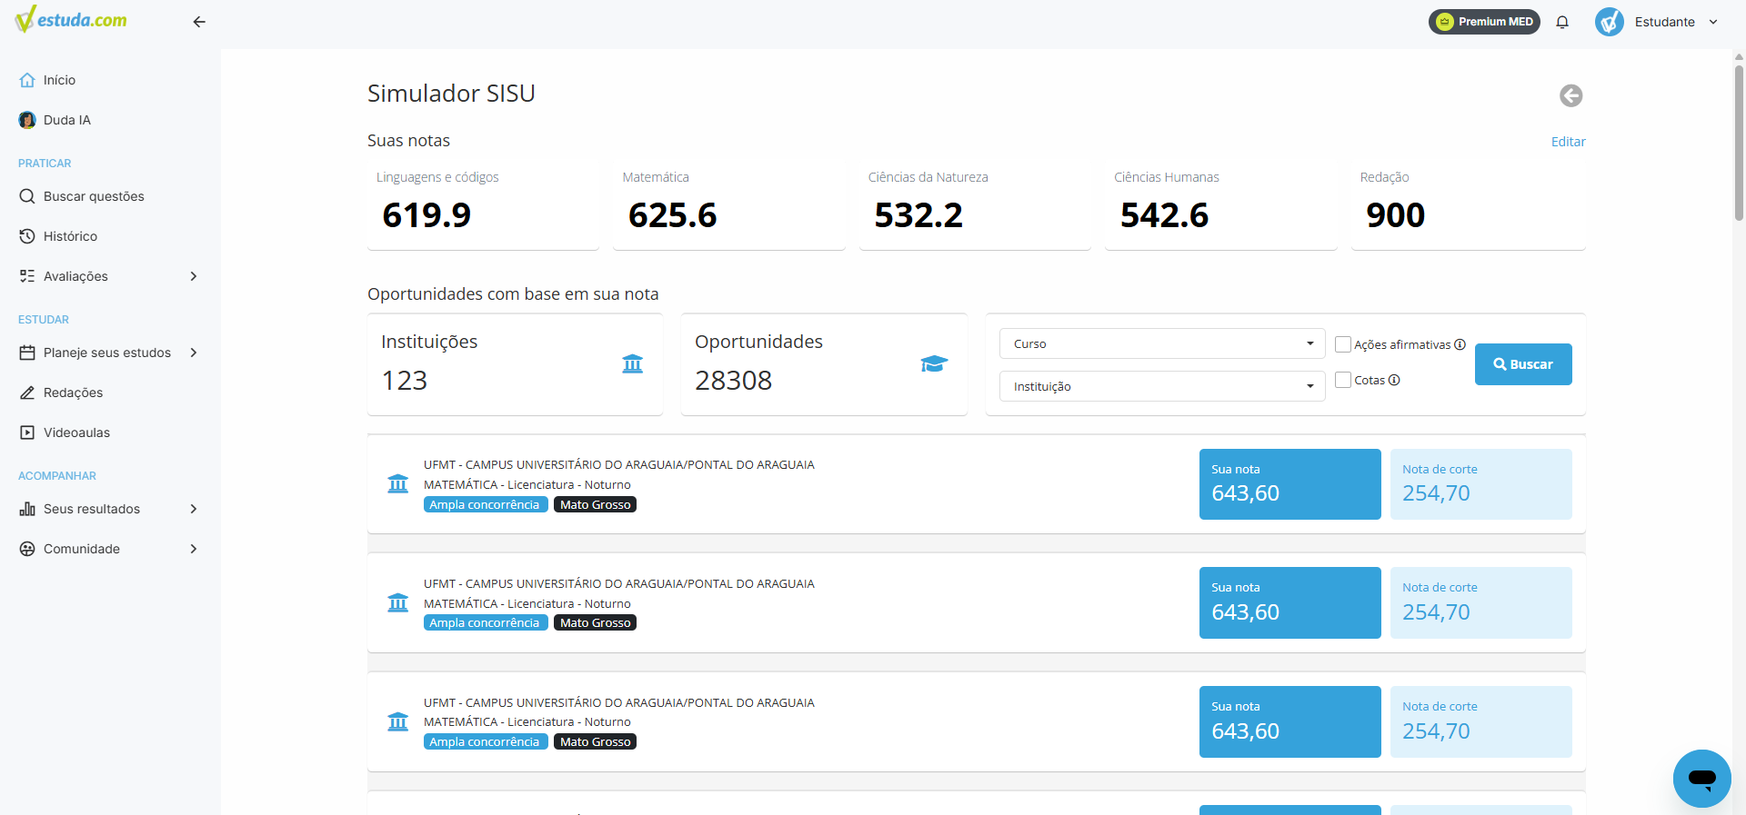Click the notification bell icon
Image resolution: width=1746 pixels, height=815 pixels.
(x=1562, y=22)
